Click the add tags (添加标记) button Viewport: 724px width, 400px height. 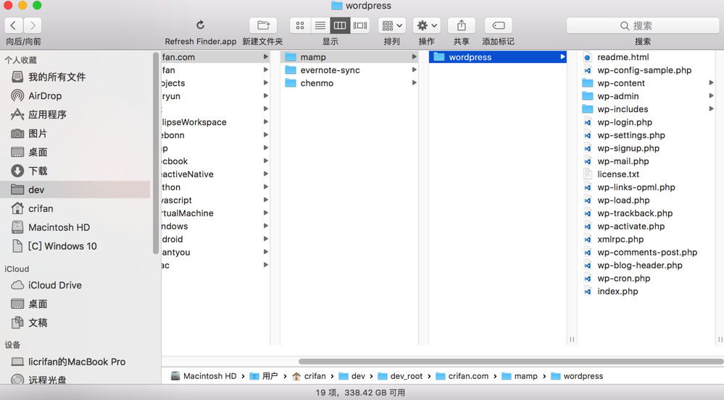(498, 25)
